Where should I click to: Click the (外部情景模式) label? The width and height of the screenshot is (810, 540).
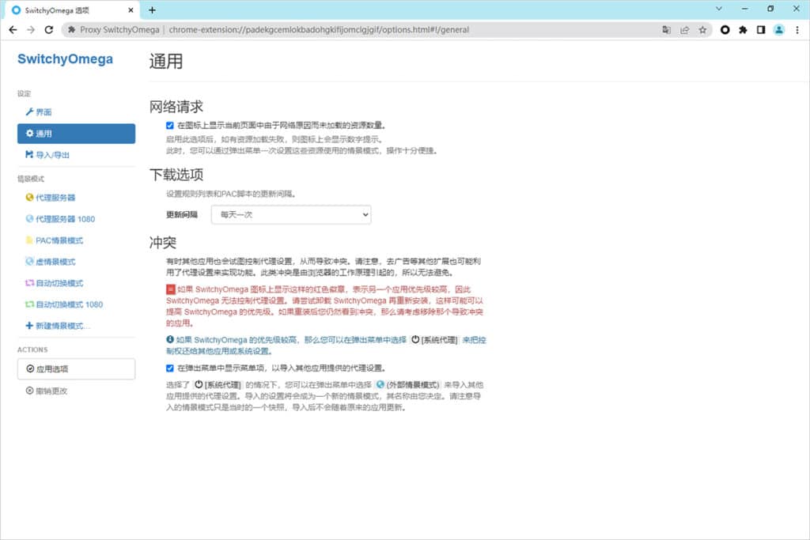click(x=408, y=384)
